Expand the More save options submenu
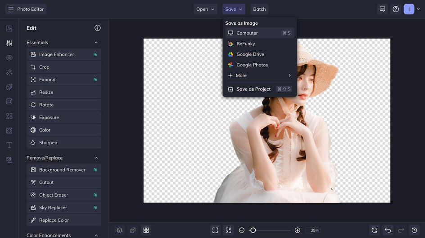 coord(259,75)
